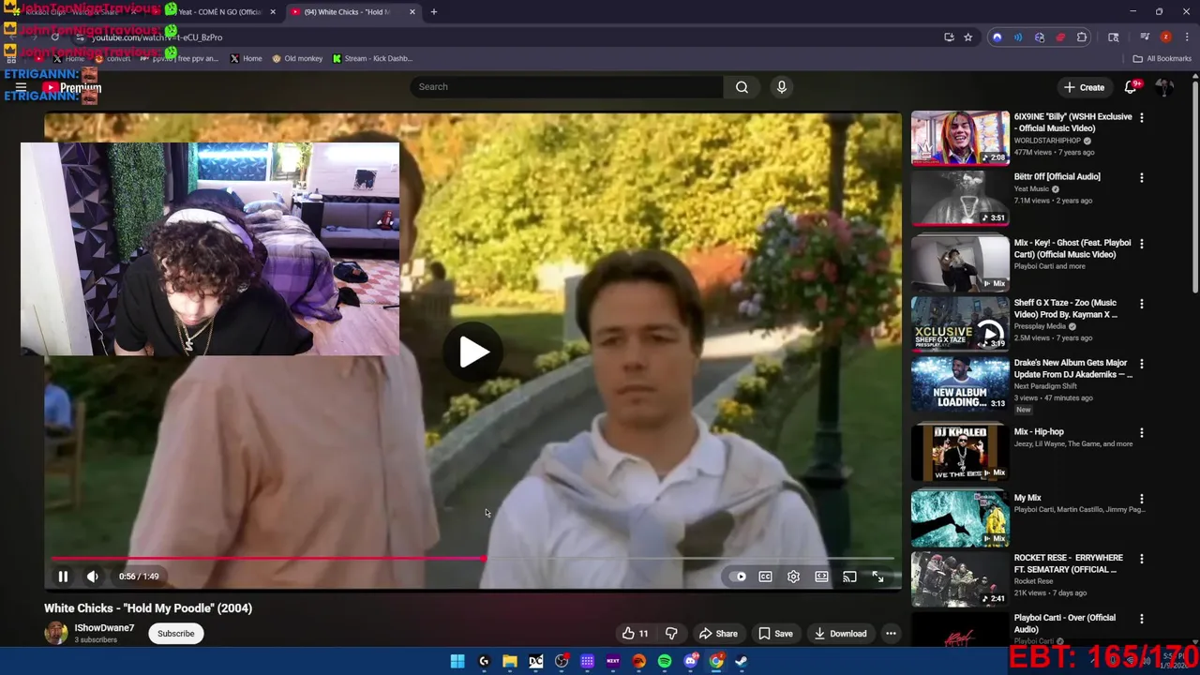Open Bëttr Off [Official Audio] title
This screenshot has width=1200, height=675.
1057,176
